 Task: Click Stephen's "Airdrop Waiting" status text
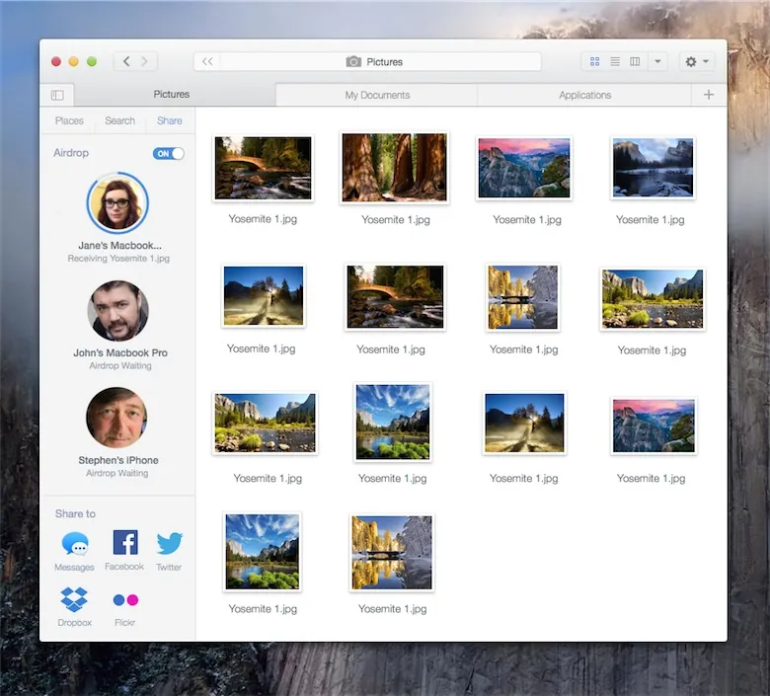[x=116, y=473]
